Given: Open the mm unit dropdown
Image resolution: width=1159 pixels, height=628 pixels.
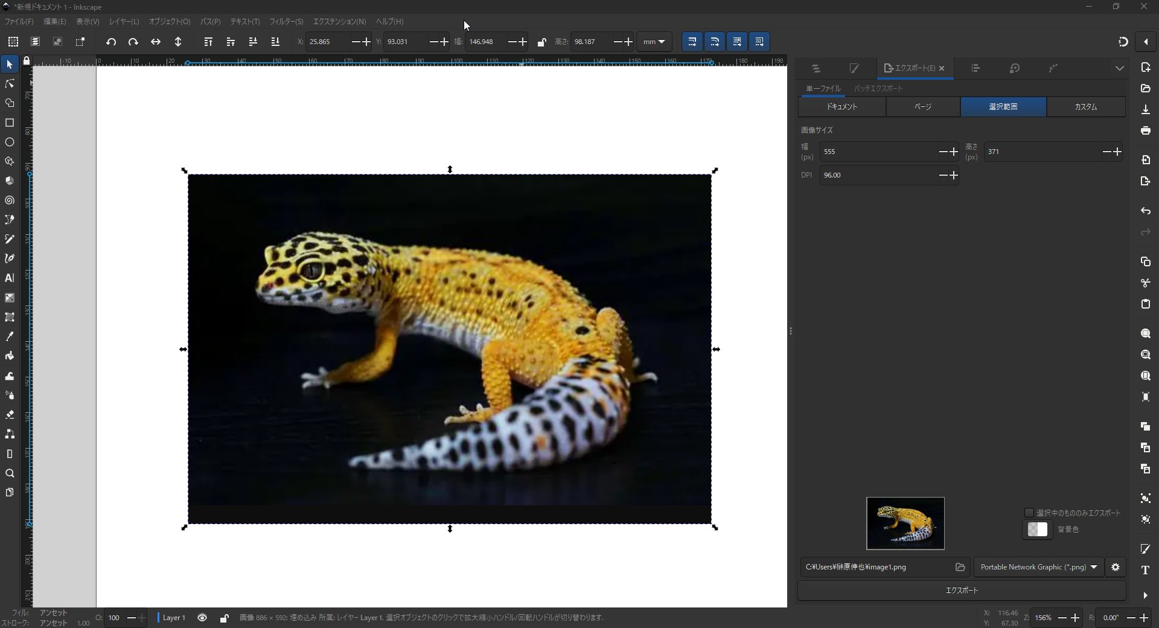Looking at the screenshot, I should point(654,42).
